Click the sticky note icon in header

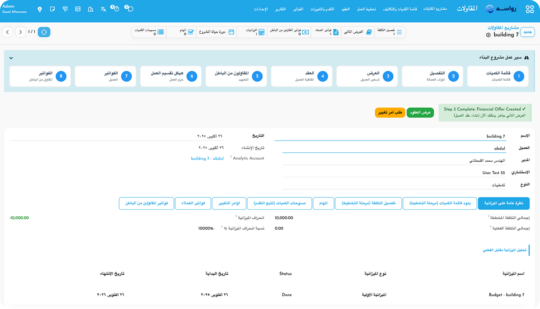pyautogui.click(x=53, y=9)
